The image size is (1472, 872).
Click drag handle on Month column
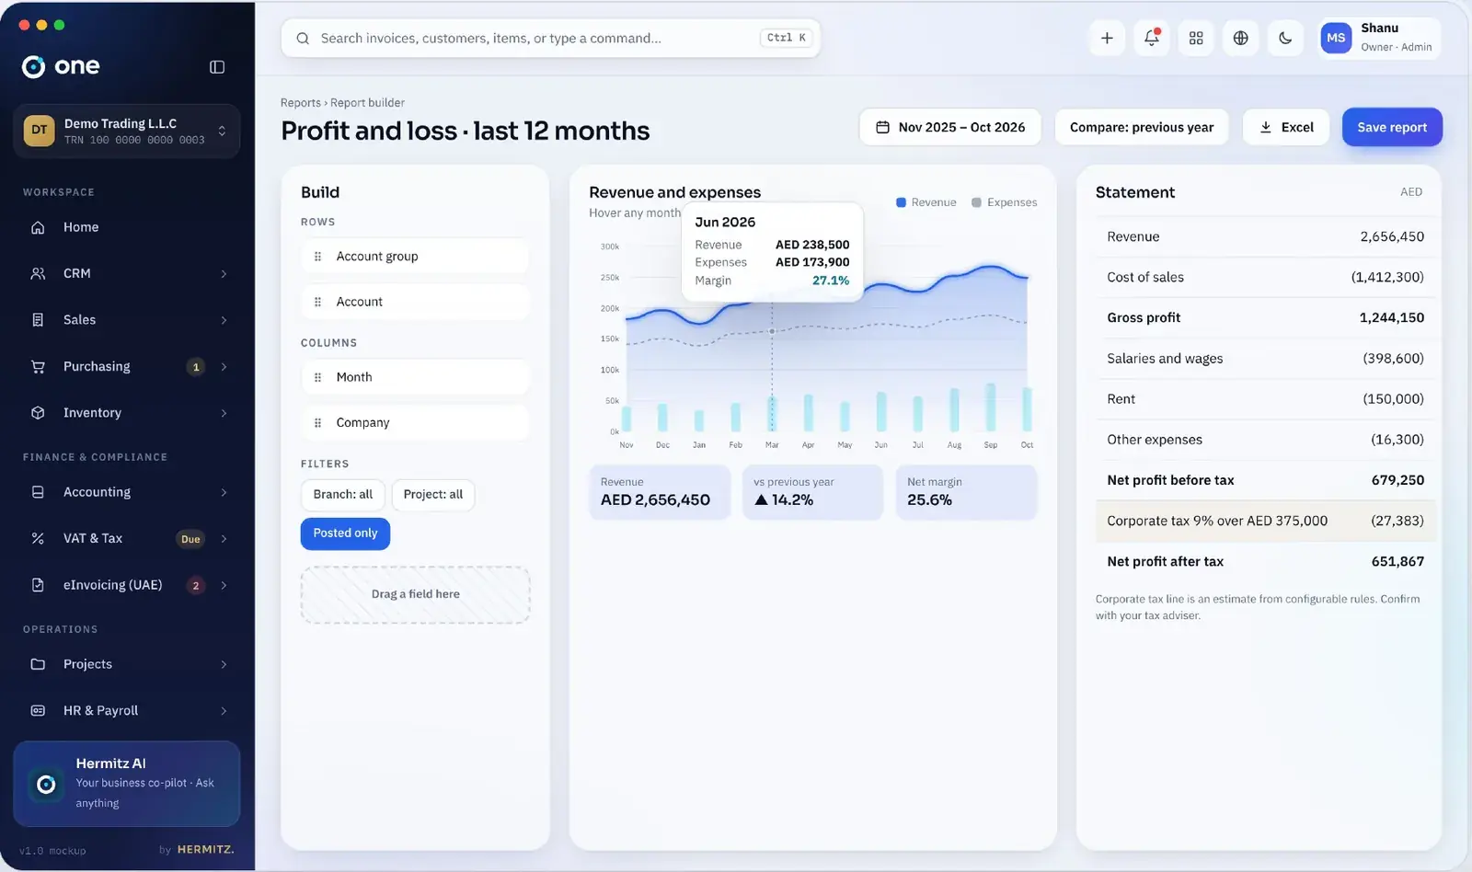coord(317,377)
